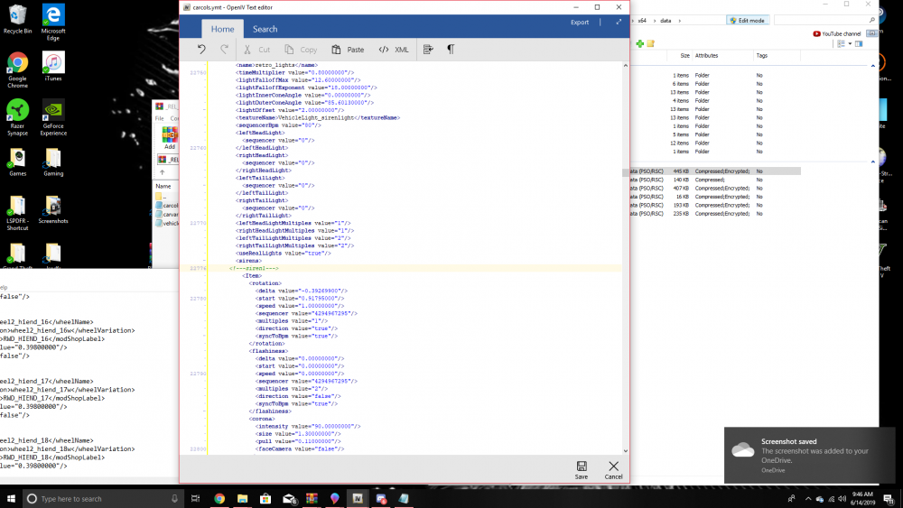
Task: Click the x64 breadcrumb in OpenIV path
Action: (x=642, y=21)
